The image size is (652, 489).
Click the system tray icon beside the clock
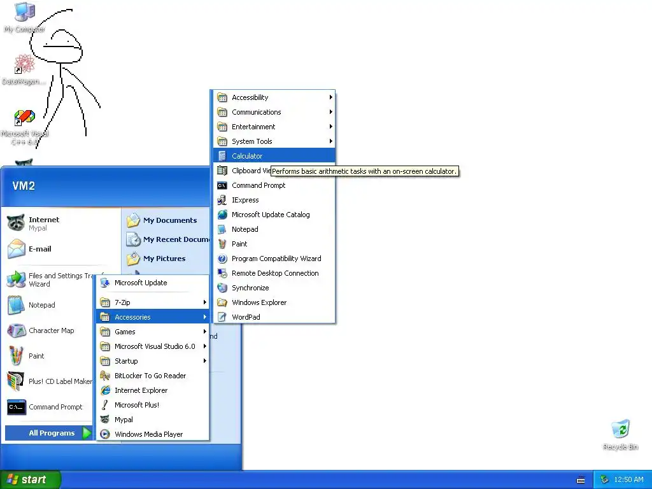tap(605, 480)
